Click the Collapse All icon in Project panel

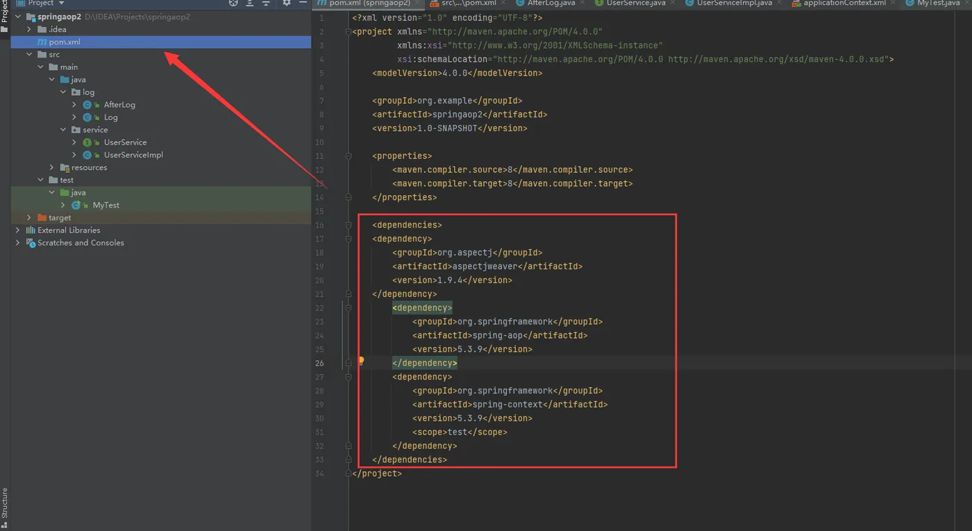tap(266, 3)
